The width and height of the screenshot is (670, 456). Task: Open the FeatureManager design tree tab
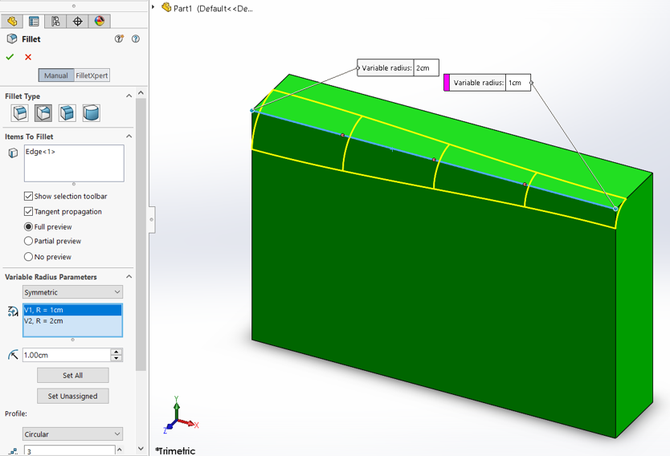(x=12, y=22)
